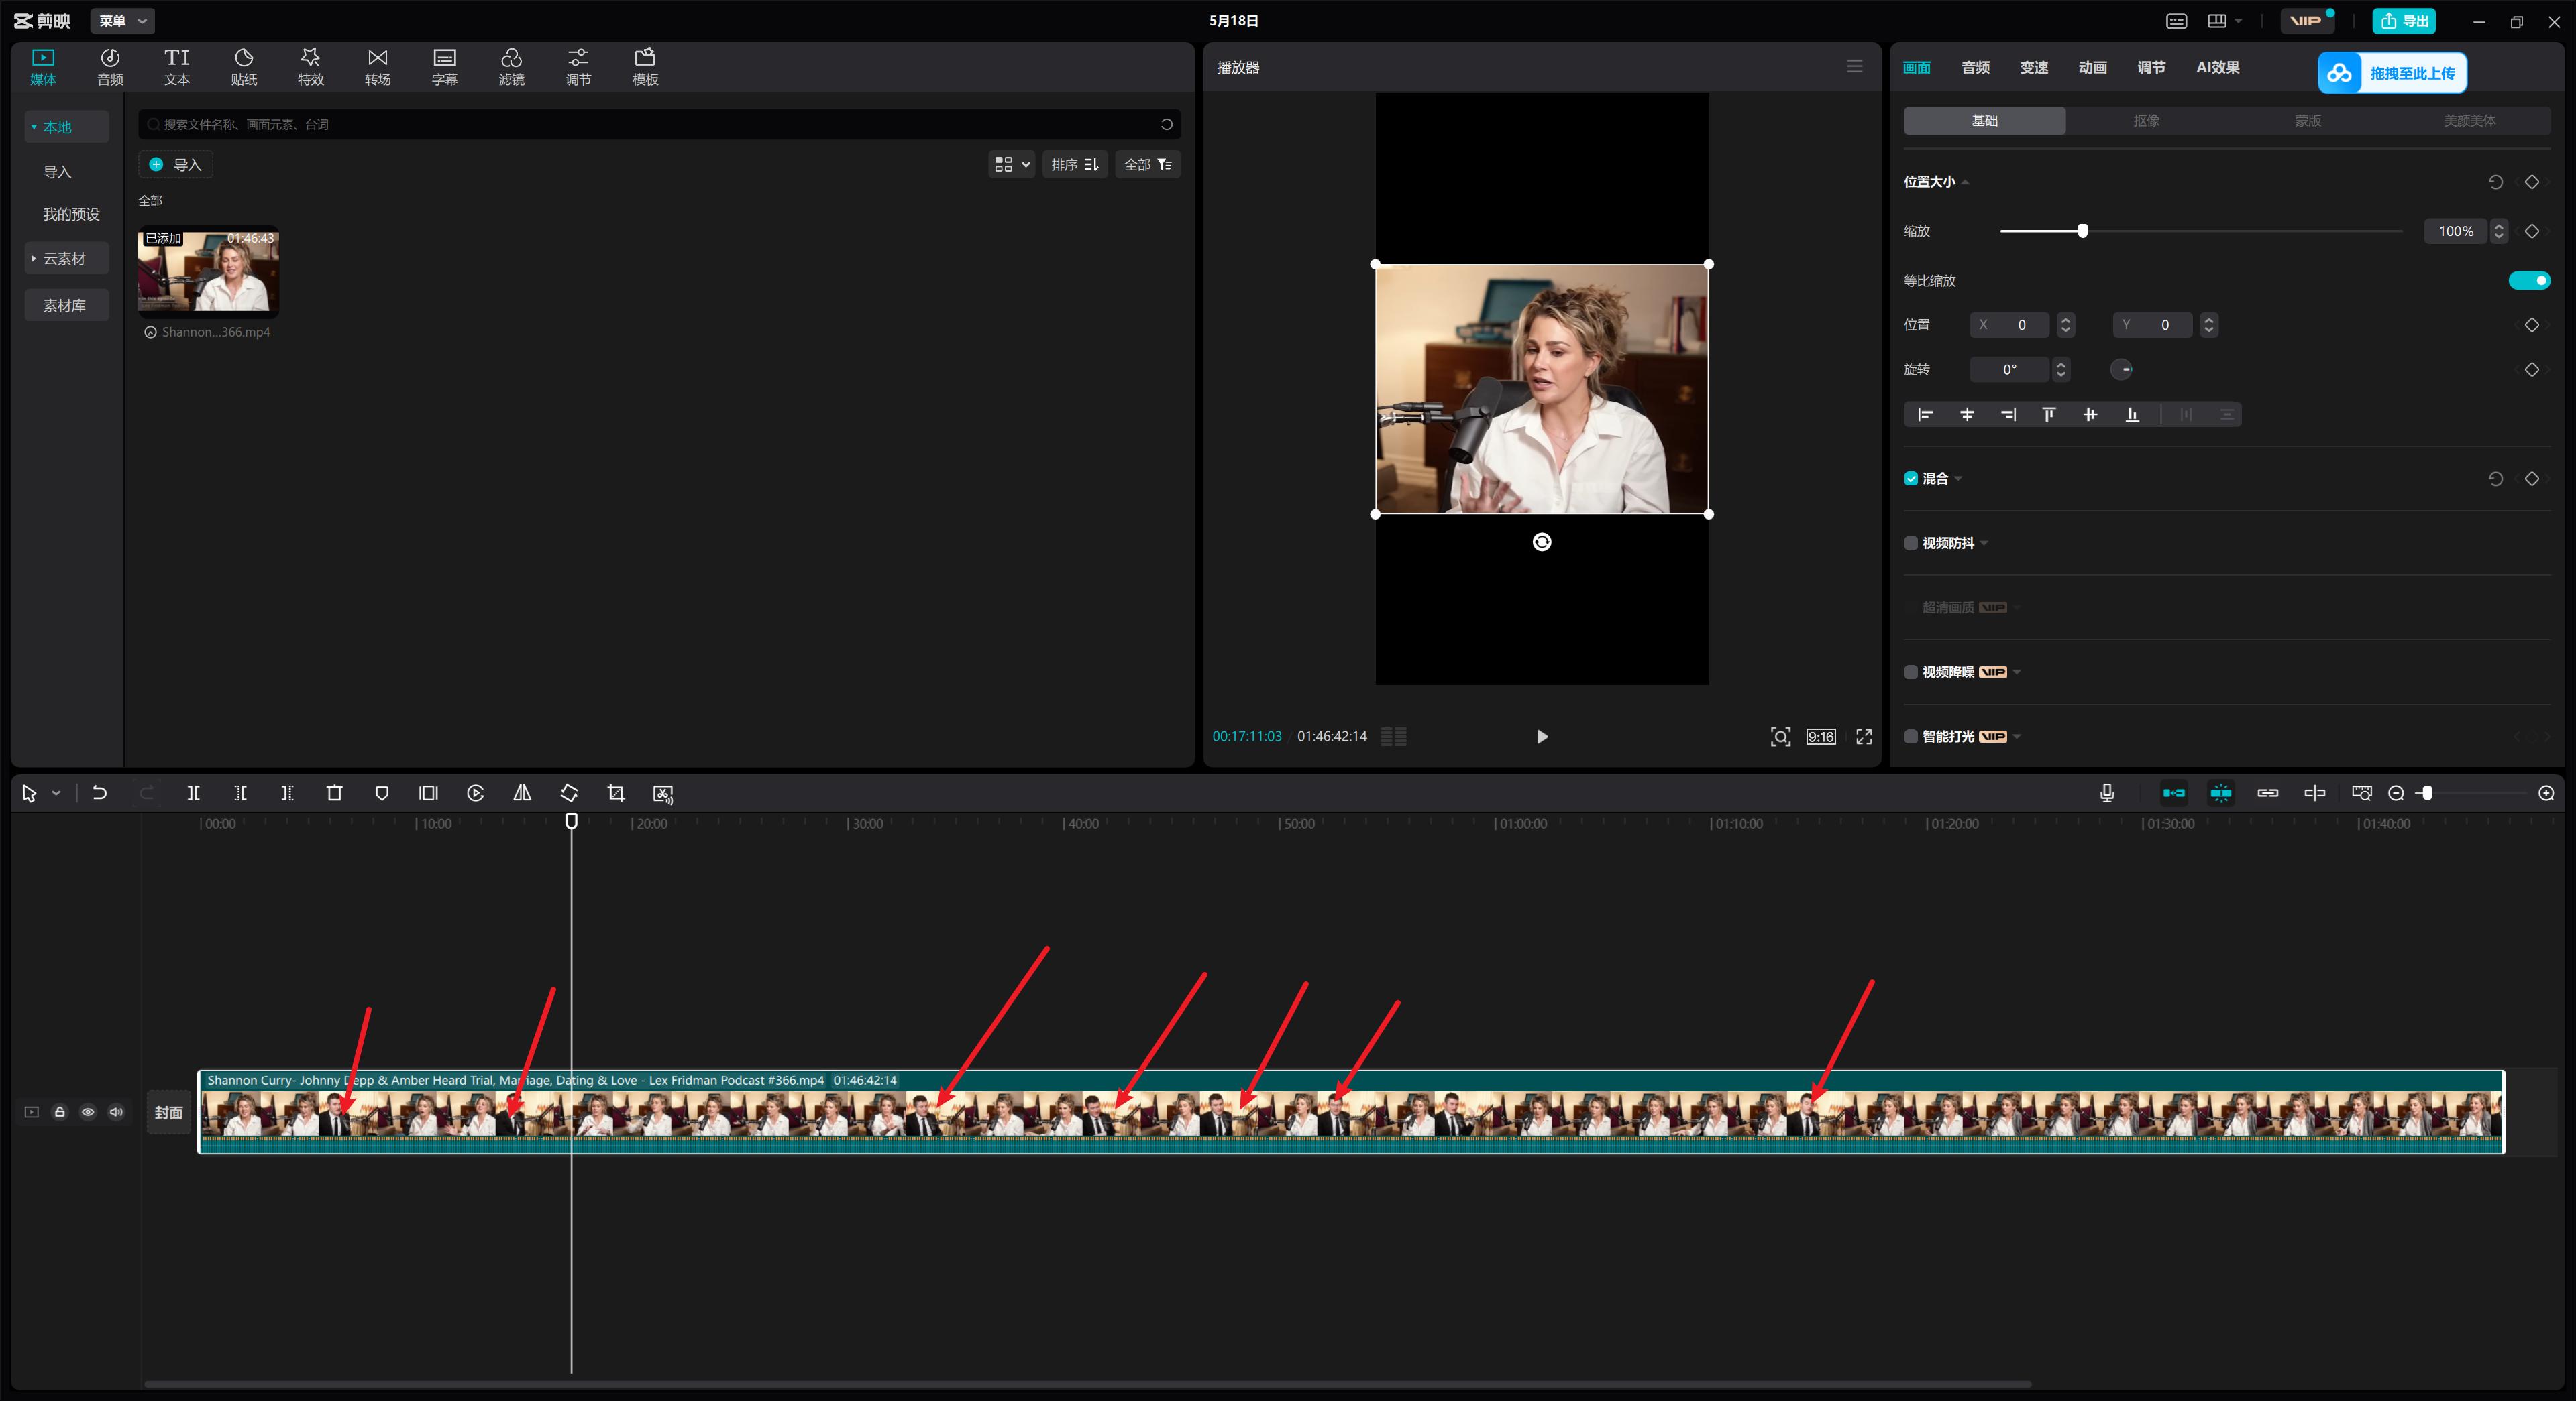Switch to the 蒙版 sub-tab
This screenshot has height=1401, width=2576.
pyautogui.click(x=2307, y=120)
